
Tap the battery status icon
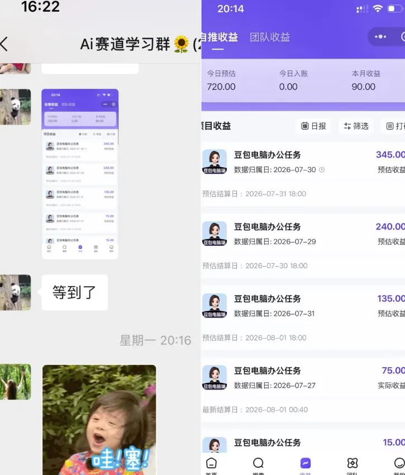tap(395, 9)
